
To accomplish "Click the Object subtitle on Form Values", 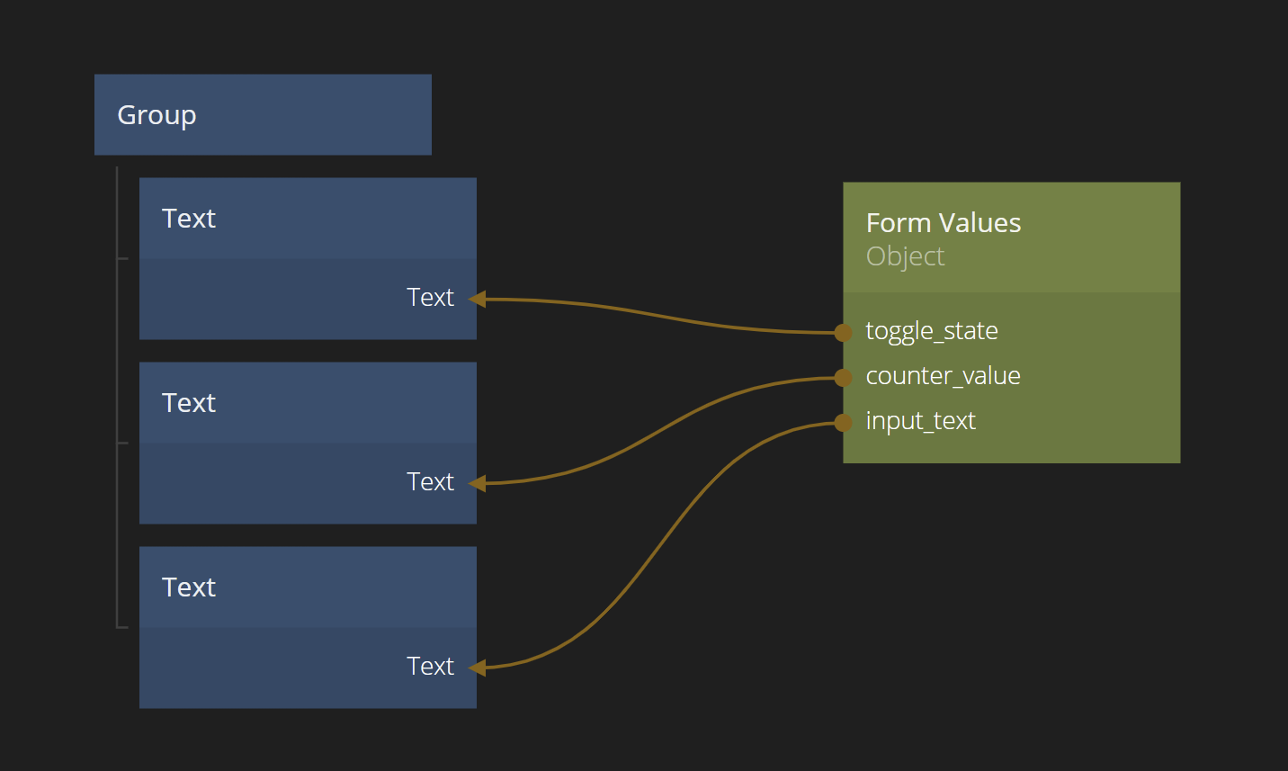I will pyautogui.click(x=905, y=256).
